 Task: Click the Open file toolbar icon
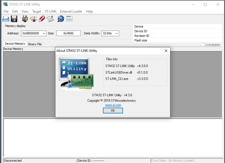coord(6,19)
